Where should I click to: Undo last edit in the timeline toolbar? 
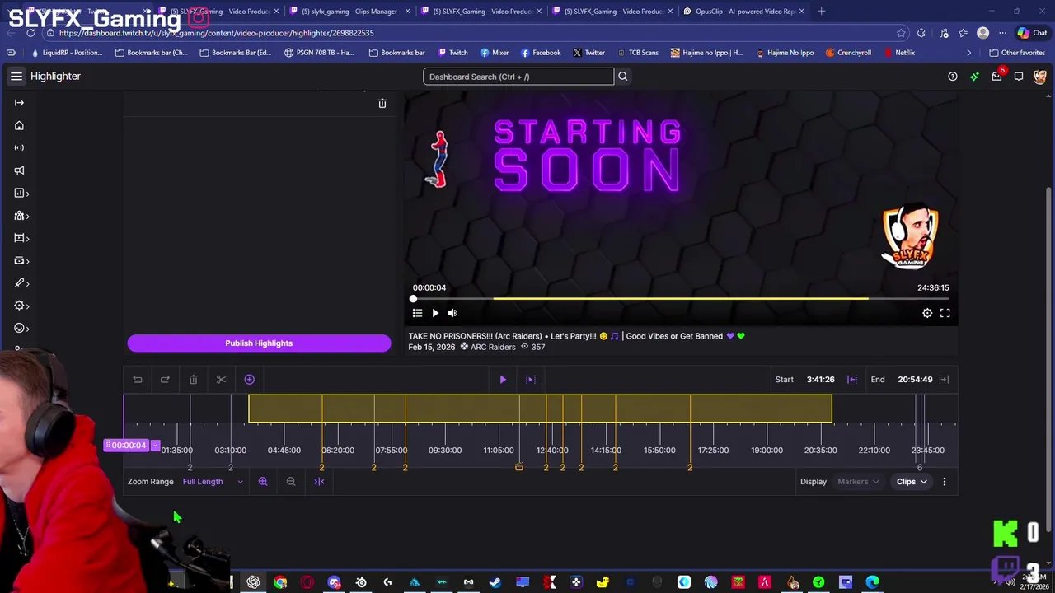(x=138, y=380)
